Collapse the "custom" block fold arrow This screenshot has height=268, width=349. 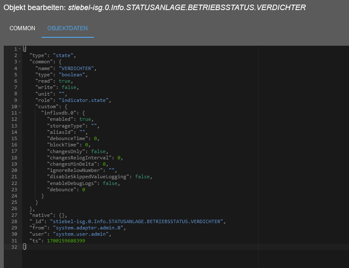point(19,107)
